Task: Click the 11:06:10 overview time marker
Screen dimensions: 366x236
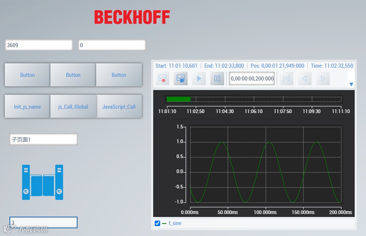Action: point(254,111)
